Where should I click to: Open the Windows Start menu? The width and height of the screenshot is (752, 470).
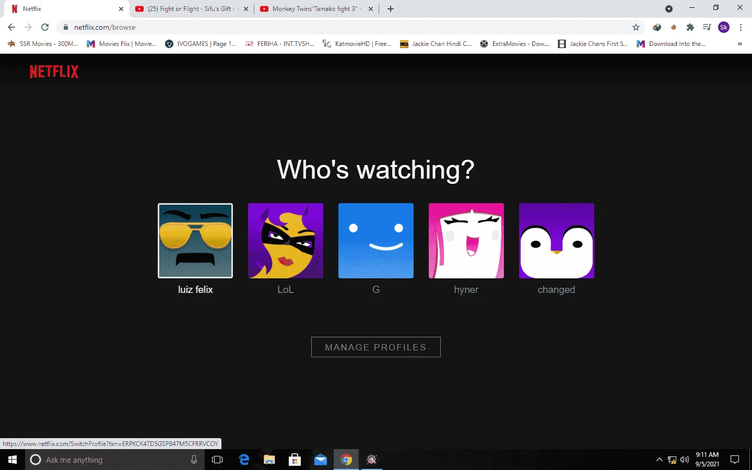pyautogui.click(x=13, y=460)
